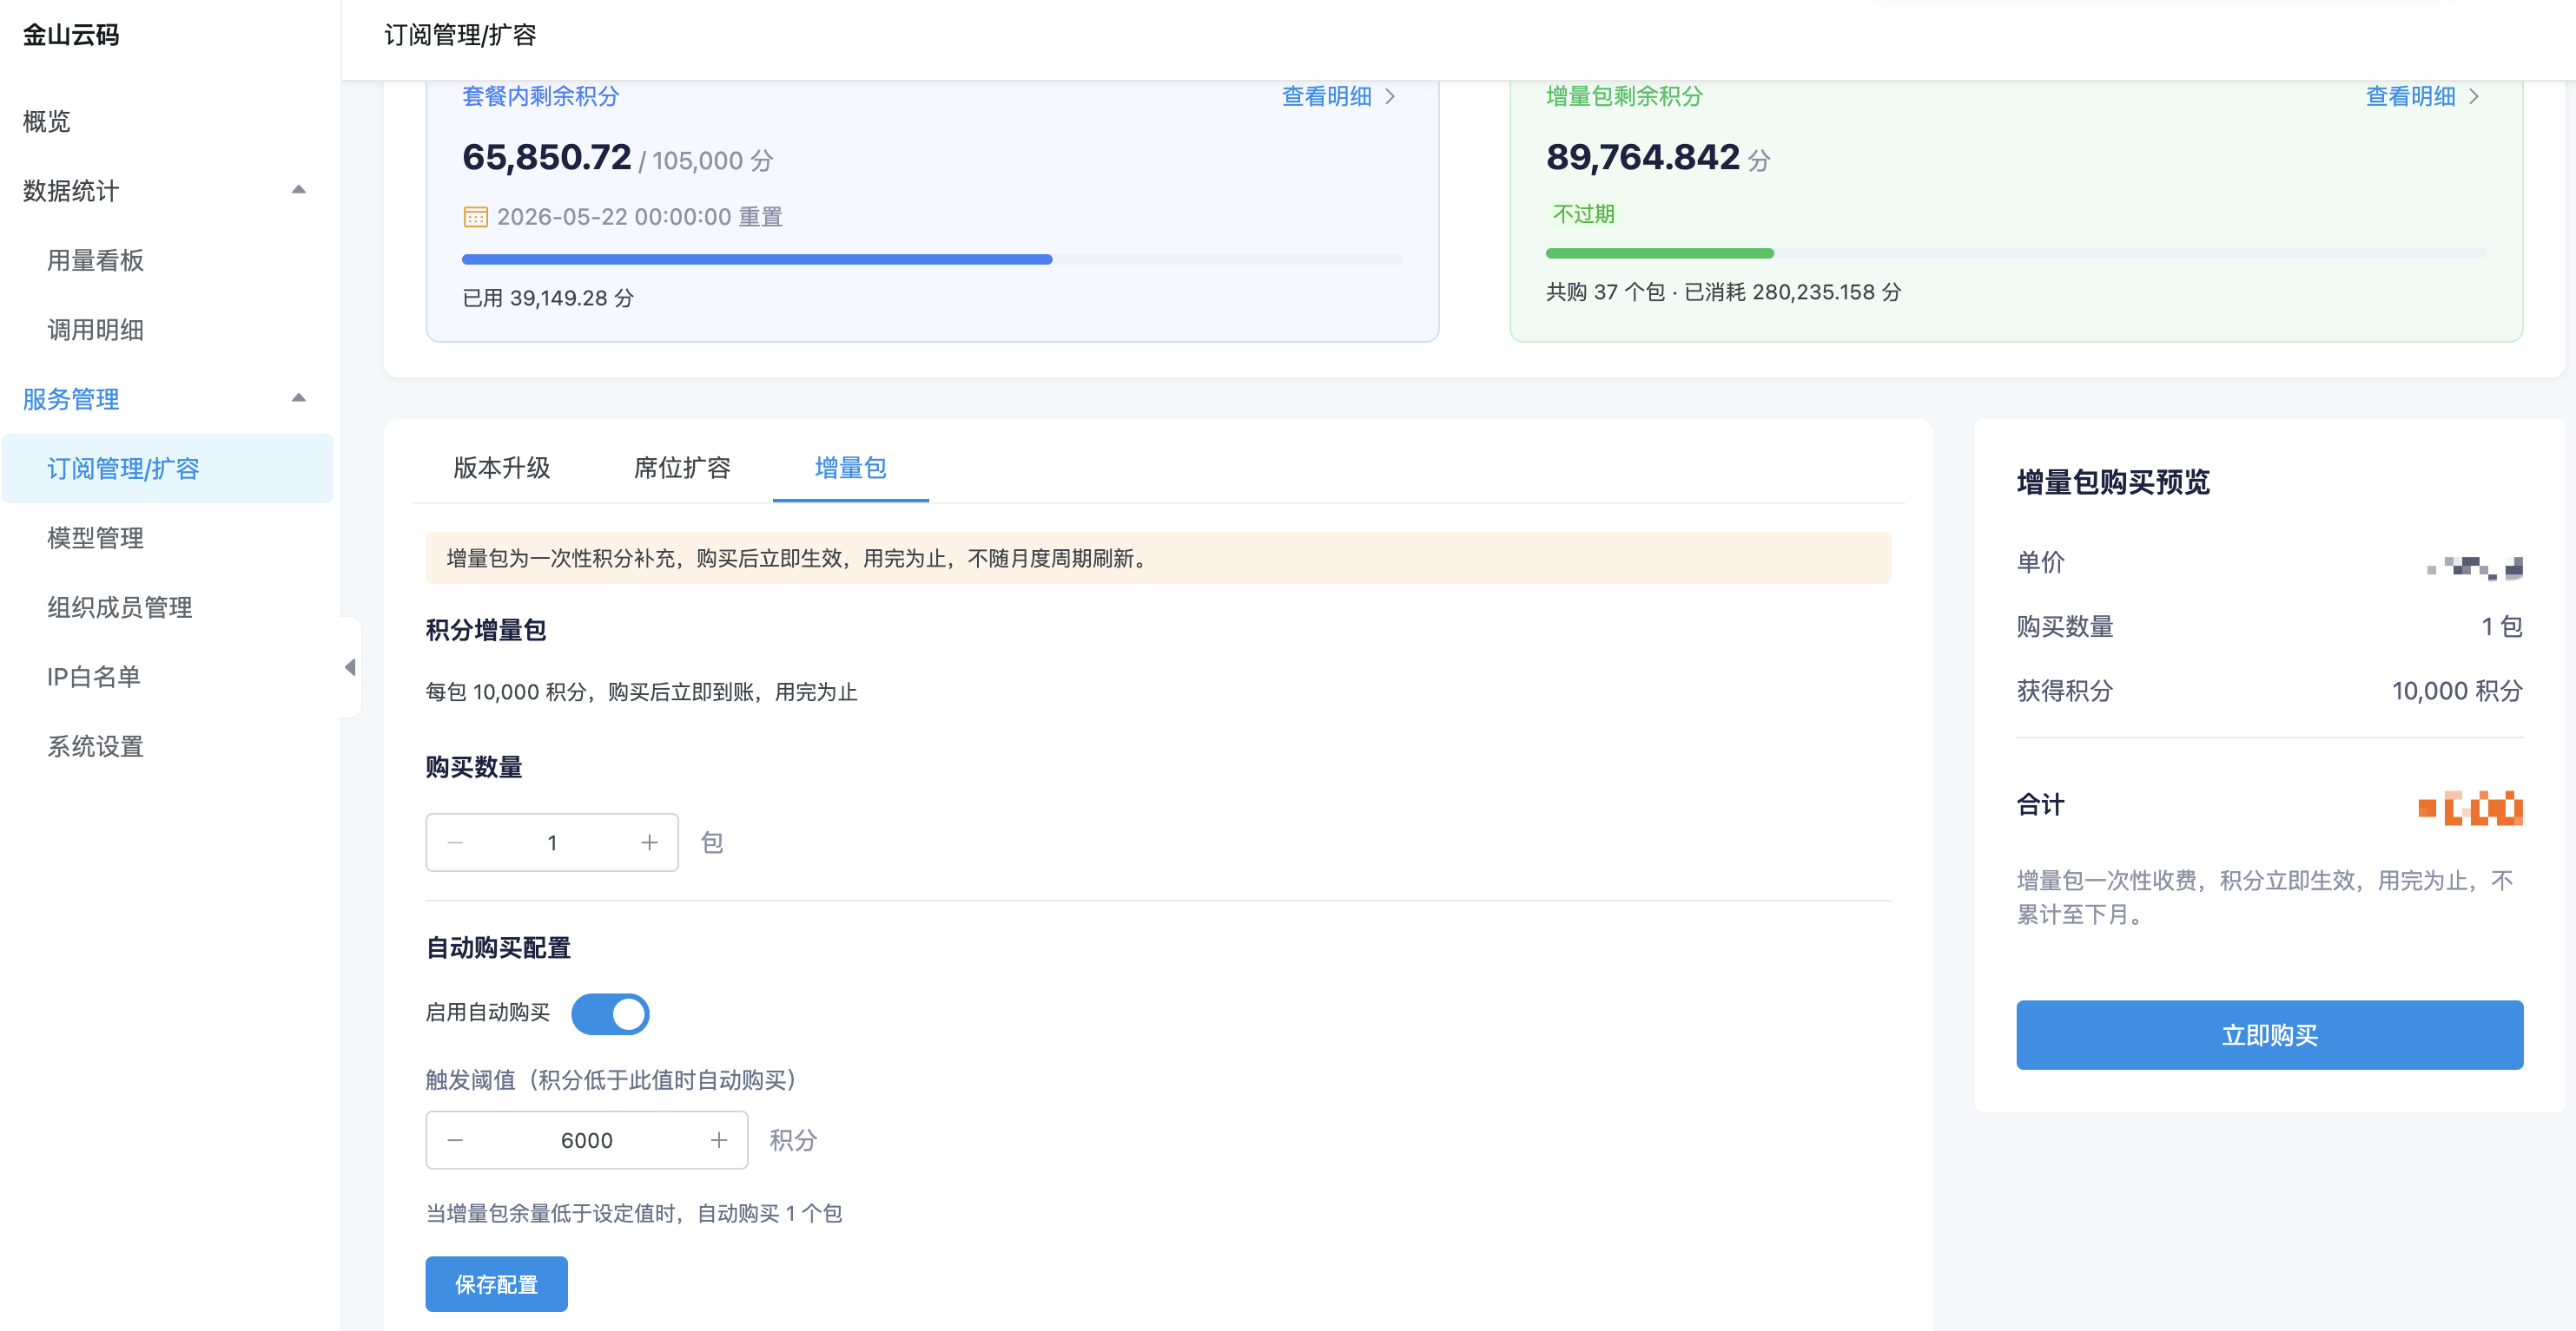The height and width of the screenshot is (1331, 2576).
Task: Click chevron next to 增量包剩余积分 查看明细
Action: [x=2474, y=96]
